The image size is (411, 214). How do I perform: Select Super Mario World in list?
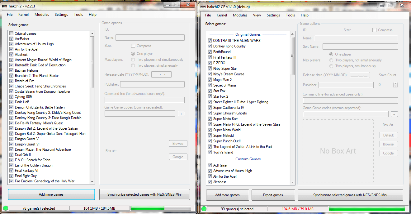227,130
